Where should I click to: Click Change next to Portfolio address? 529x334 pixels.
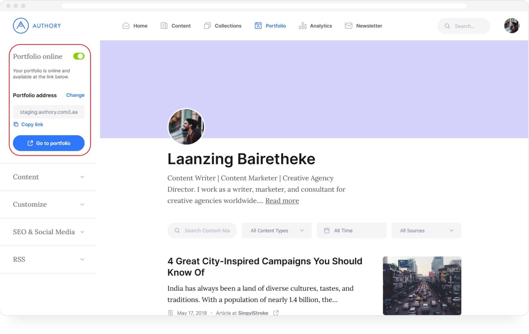click(x=75, y=95)
